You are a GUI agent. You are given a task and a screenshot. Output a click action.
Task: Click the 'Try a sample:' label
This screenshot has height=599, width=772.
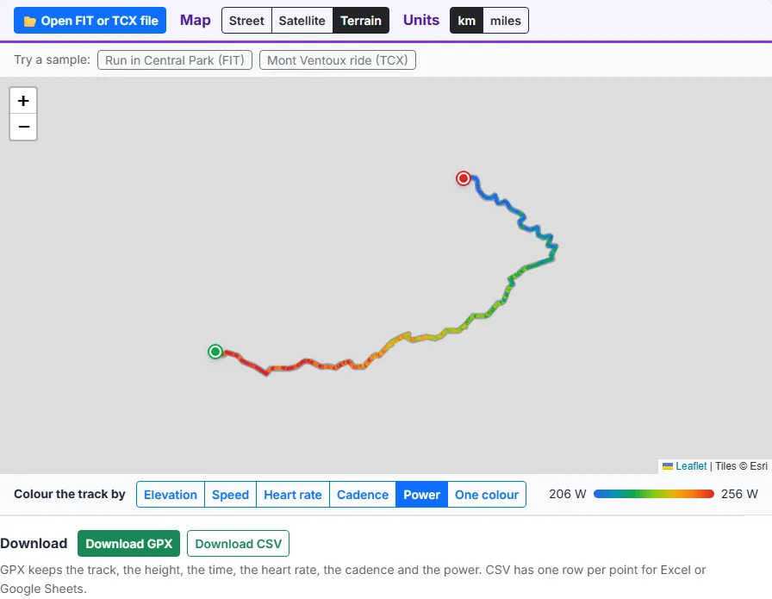pyautogui.click(x=53, y=59)
